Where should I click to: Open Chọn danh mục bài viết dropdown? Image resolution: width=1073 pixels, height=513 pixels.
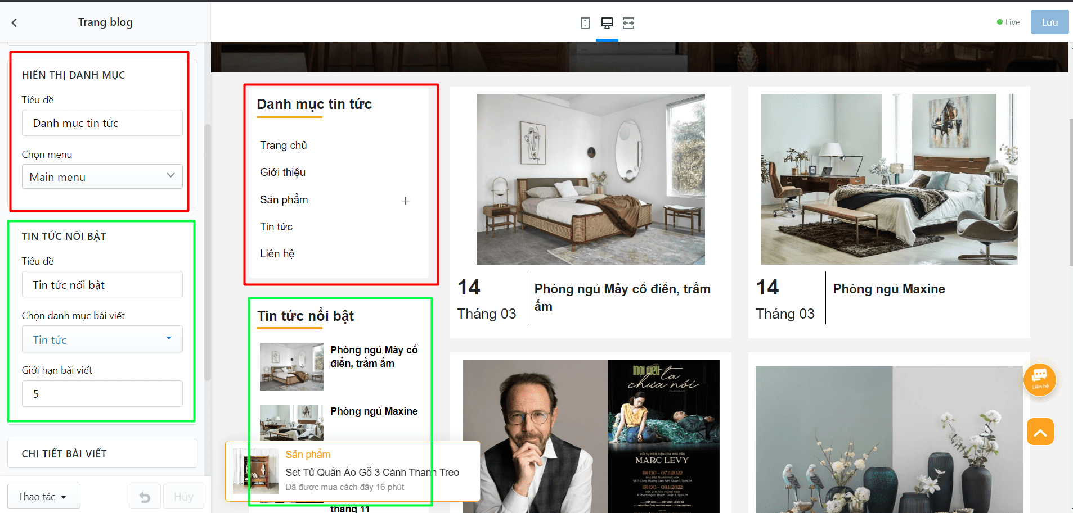102,339
